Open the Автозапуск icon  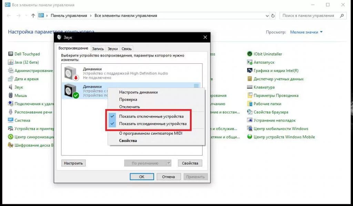coord(250,62)
